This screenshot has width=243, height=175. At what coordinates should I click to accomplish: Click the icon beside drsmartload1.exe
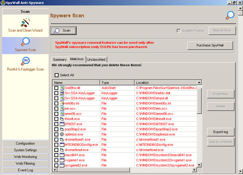(x=62, y=139)
